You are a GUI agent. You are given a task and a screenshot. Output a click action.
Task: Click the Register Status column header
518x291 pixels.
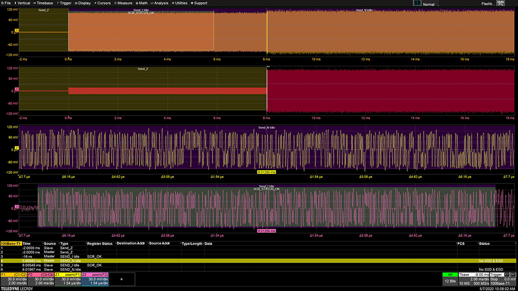tap(100, 244)
